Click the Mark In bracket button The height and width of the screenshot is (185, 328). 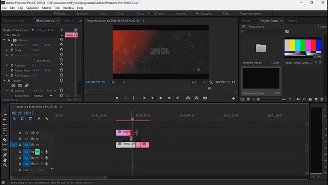(x=126, y=98)
